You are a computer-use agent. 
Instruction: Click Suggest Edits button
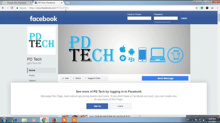[x=92, y=78]
